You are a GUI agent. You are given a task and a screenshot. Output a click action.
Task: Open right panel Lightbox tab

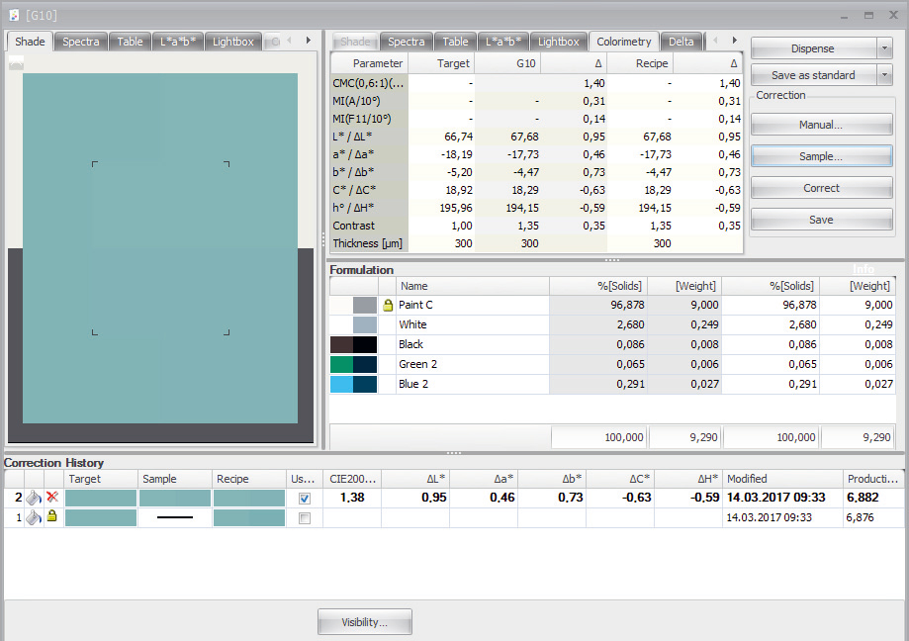click(x=558, y=42)
